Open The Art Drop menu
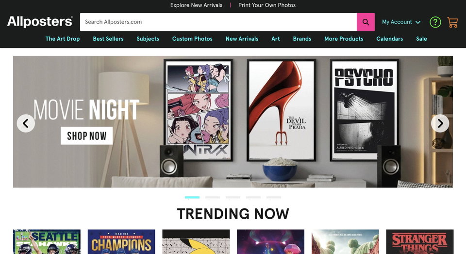 click(x=63, y=39)
